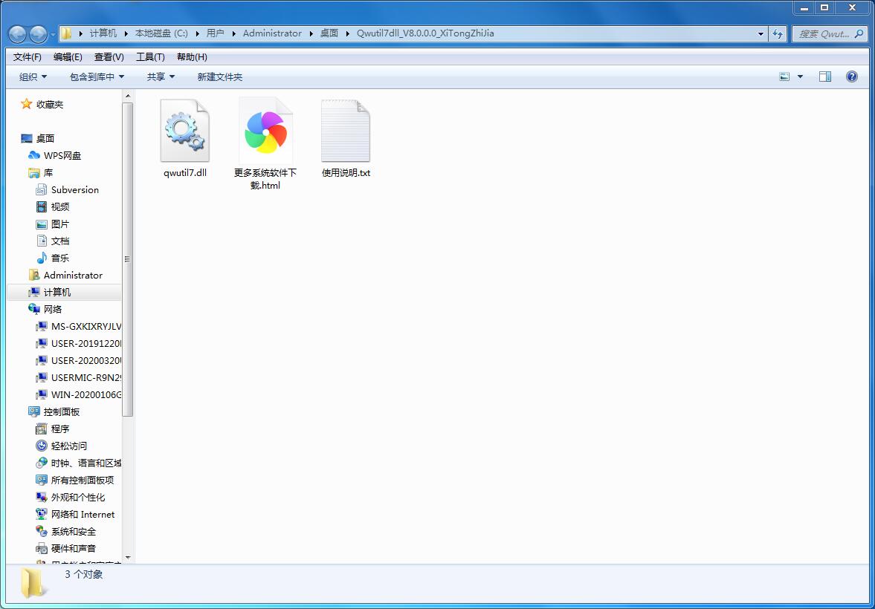
Task: Click the search box 搜索 Qwut...
Action: pos(829,33)
